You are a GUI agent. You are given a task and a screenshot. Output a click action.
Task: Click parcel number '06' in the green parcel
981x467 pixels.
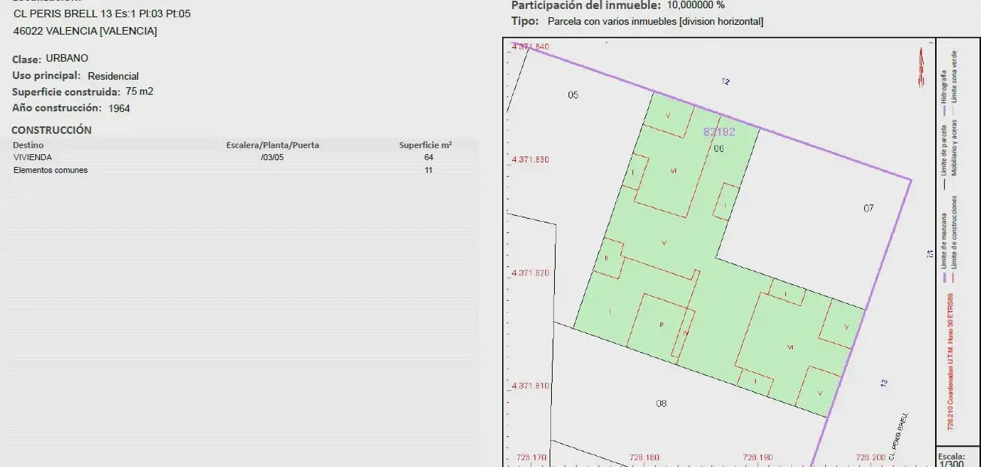719,149
